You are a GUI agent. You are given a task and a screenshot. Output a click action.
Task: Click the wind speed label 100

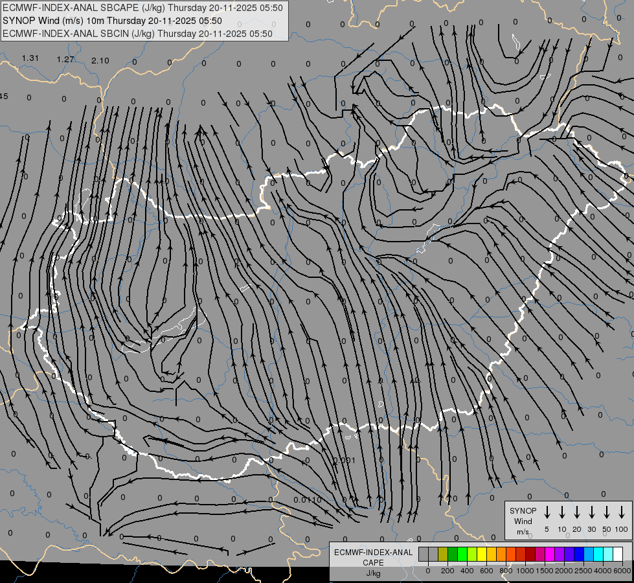pos(622,529)
